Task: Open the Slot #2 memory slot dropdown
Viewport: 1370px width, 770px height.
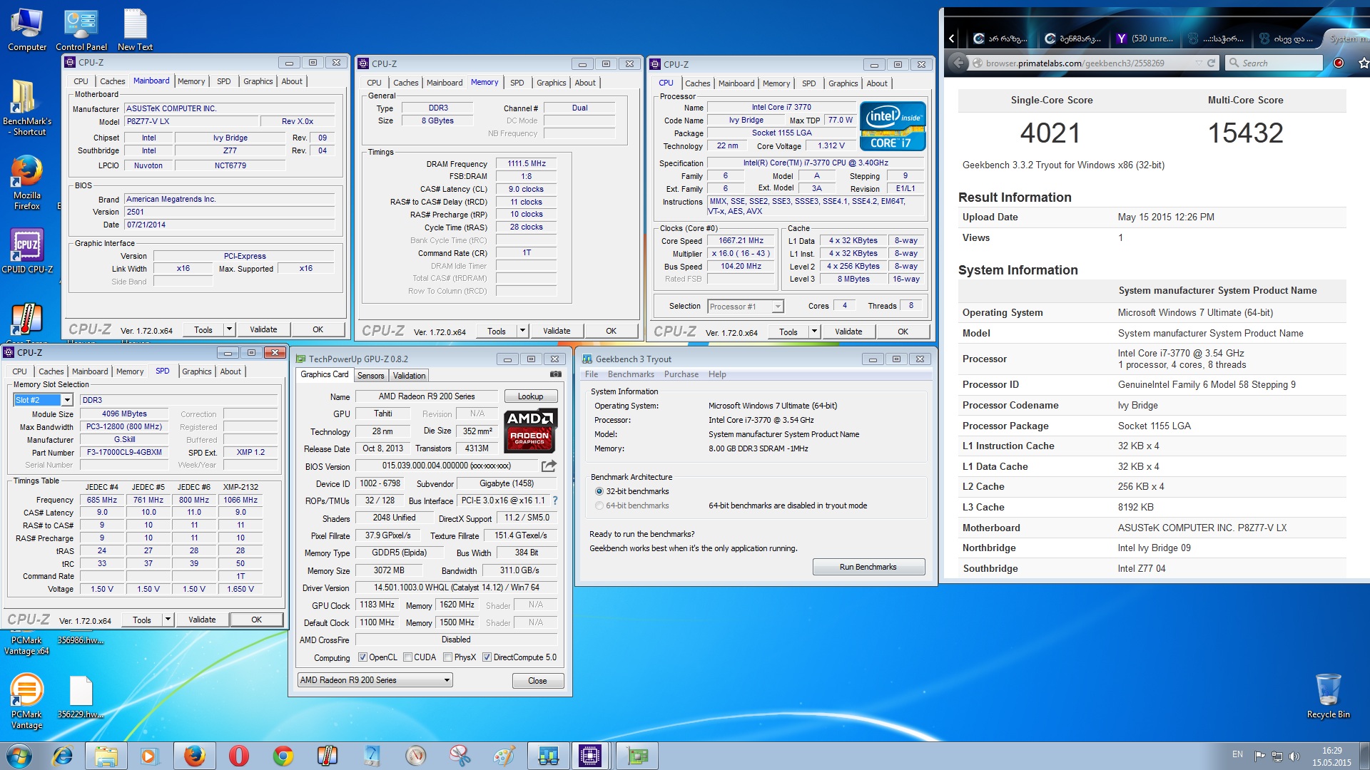Action: 44,400
